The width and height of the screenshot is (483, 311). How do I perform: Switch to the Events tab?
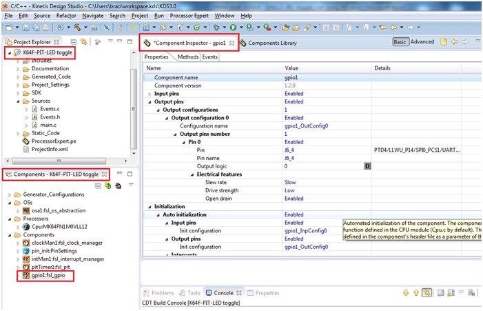point(209,57)
